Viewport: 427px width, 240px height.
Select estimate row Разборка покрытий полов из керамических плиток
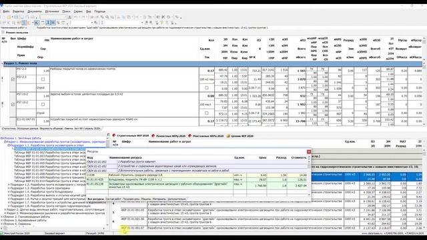tap(83, 69)
